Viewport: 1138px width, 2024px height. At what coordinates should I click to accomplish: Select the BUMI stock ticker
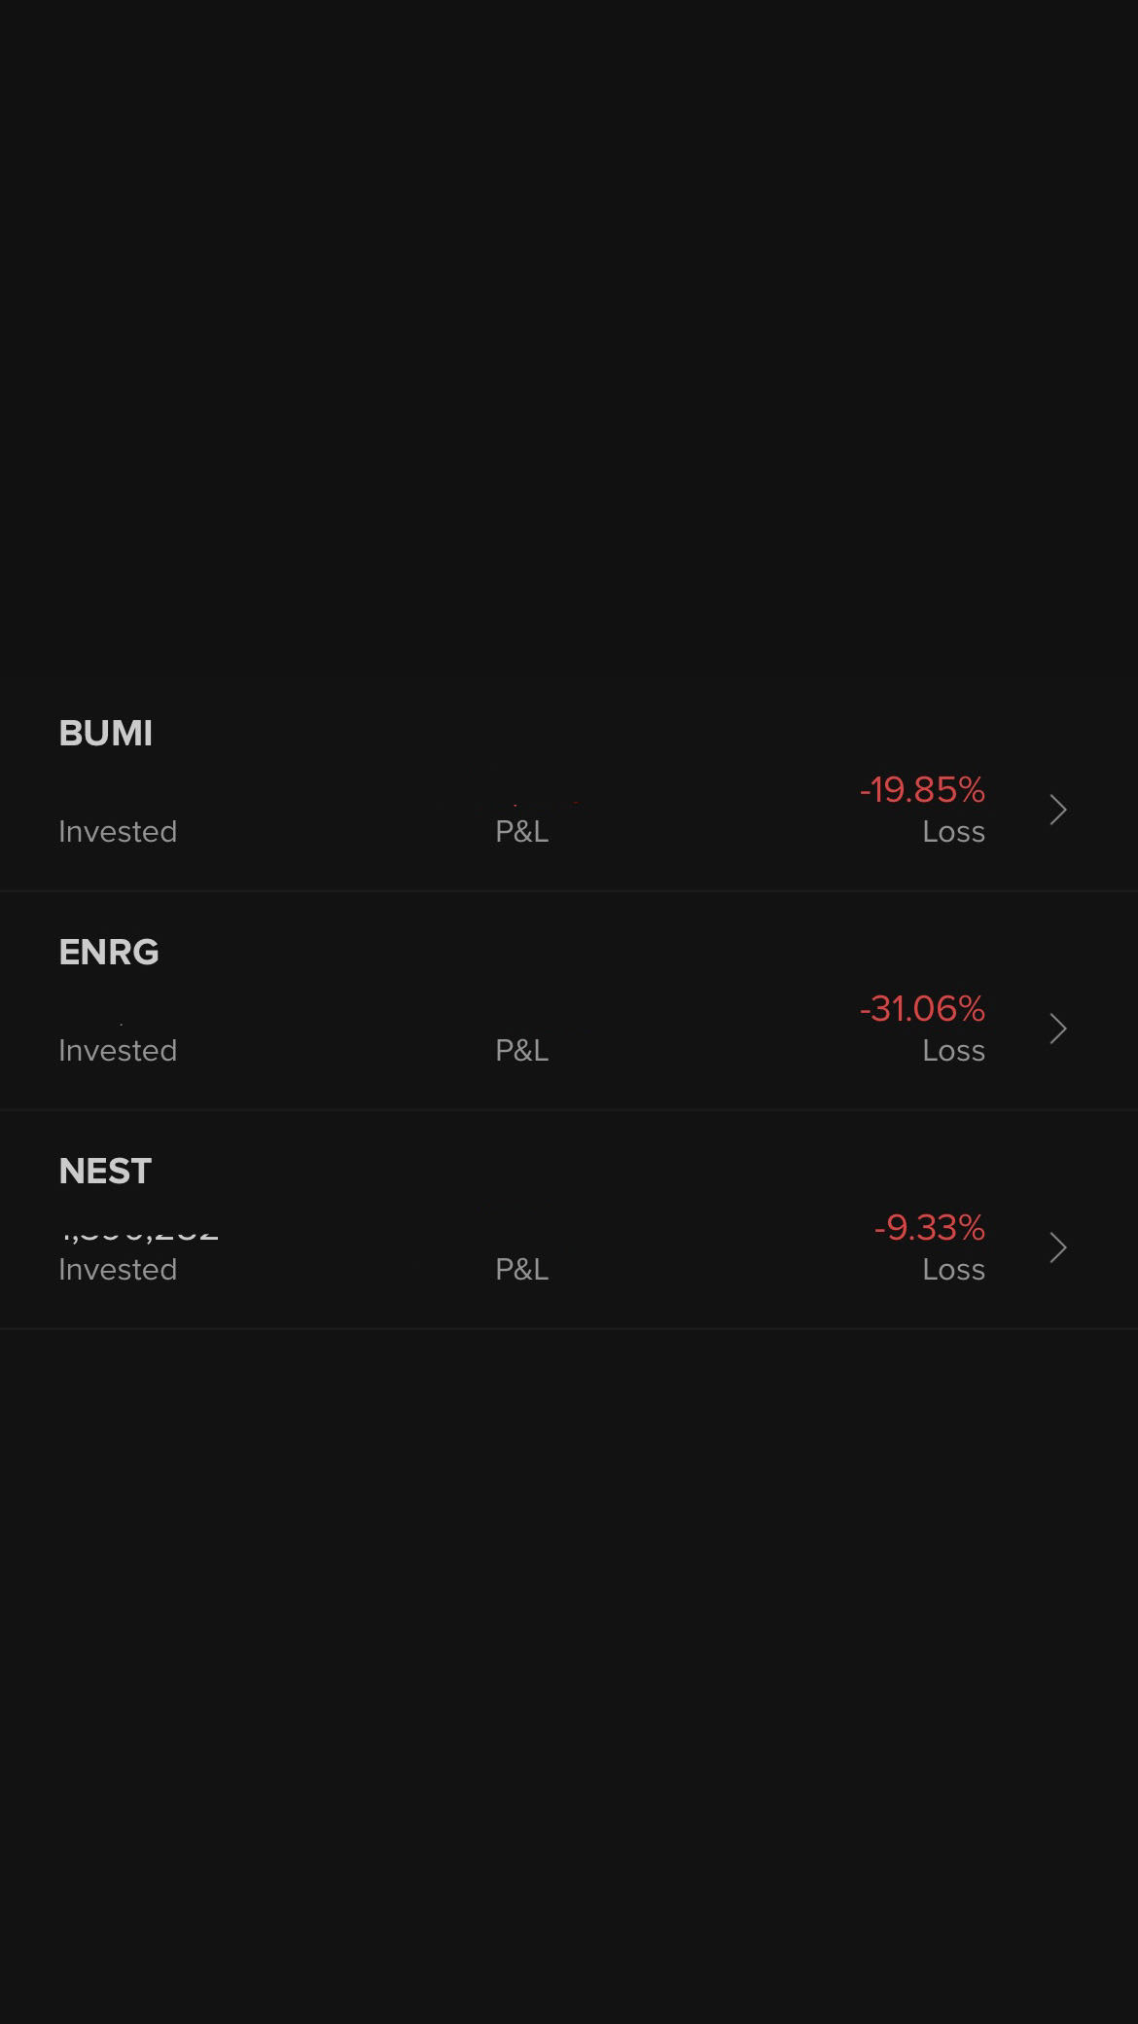coord(106,734)
